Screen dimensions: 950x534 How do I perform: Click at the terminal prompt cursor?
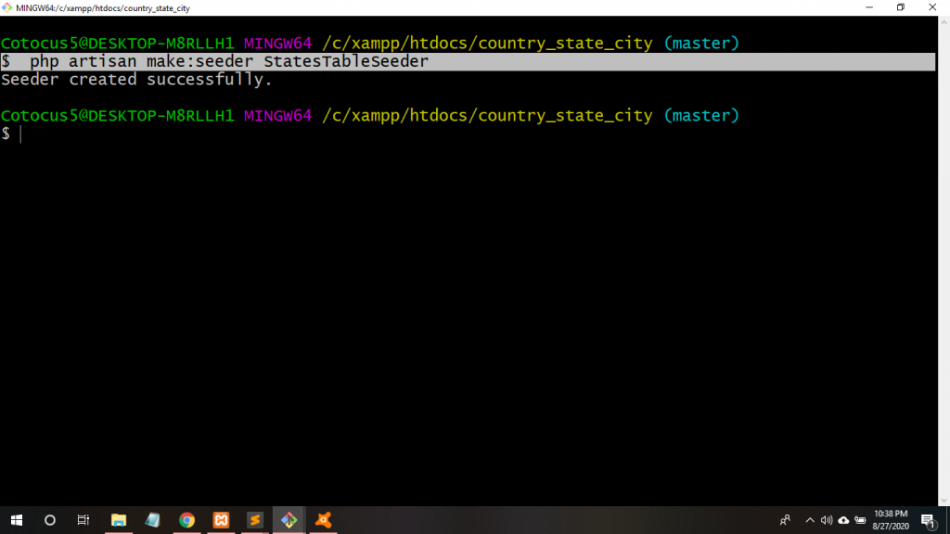pyautogui.click(x=20, y=134)
